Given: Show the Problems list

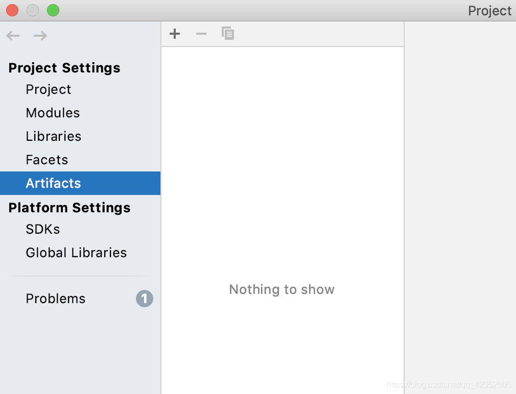Looking at the screenshot, I should (x=56, y=299).
